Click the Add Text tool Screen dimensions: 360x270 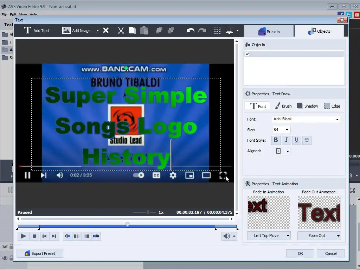pyautogui.click(x=37, y=31)
